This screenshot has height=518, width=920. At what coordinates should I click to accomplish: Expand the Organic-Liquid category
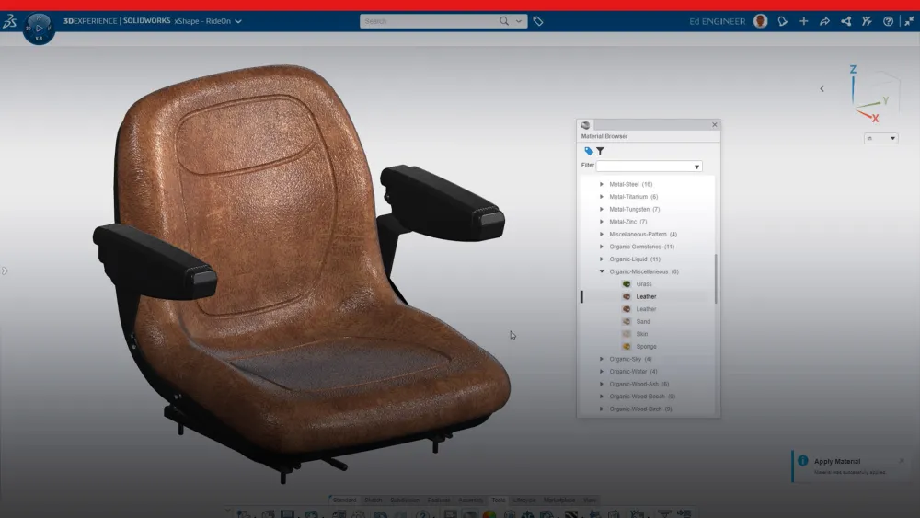[602, 259]
